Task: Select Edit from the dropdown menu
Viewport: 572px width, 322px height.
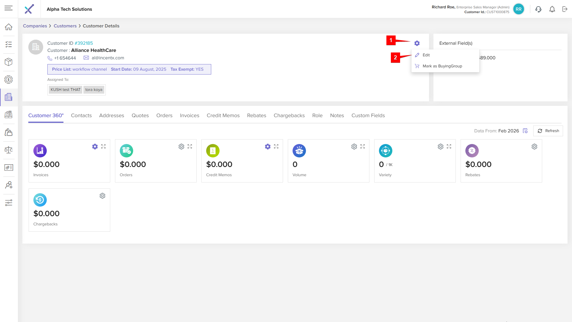Action: 426,55
